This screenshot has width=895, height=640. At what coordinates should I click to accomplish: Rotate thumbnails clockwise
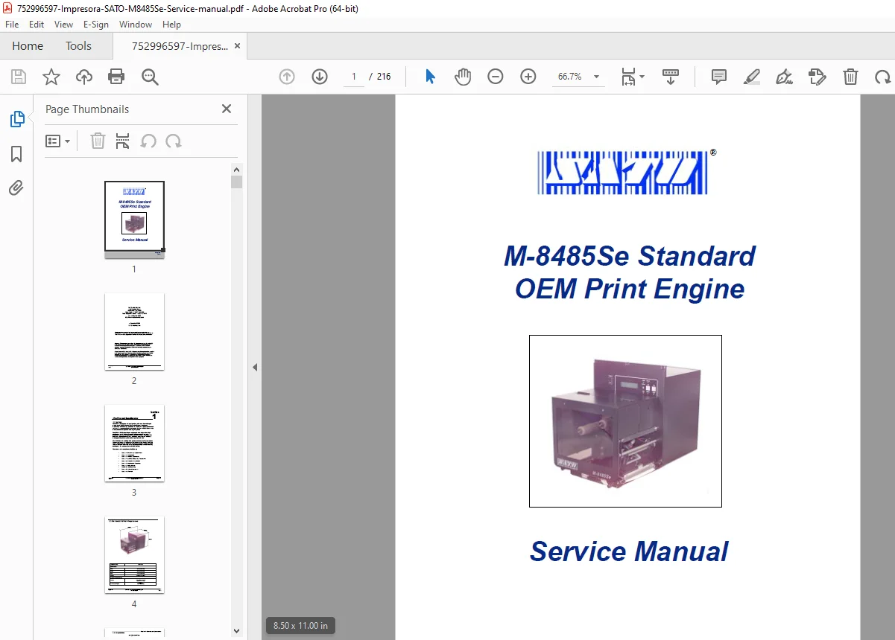point(174,141)
